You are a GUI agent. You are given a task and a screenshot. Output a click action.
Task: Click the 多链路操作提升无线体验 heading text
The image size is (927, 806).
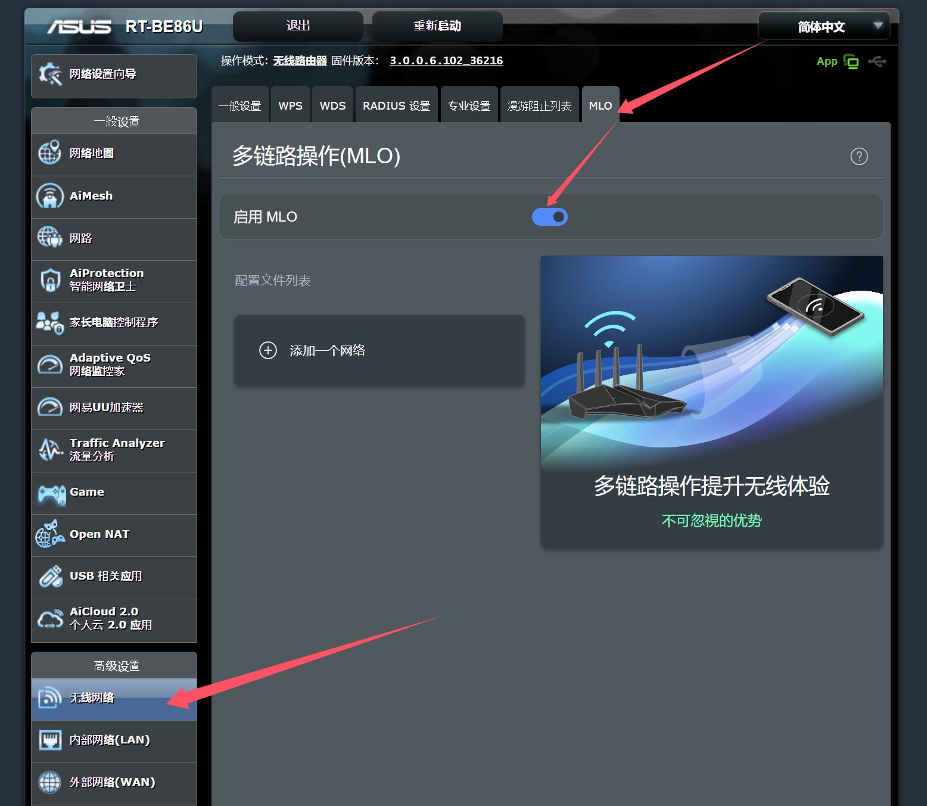711,486
